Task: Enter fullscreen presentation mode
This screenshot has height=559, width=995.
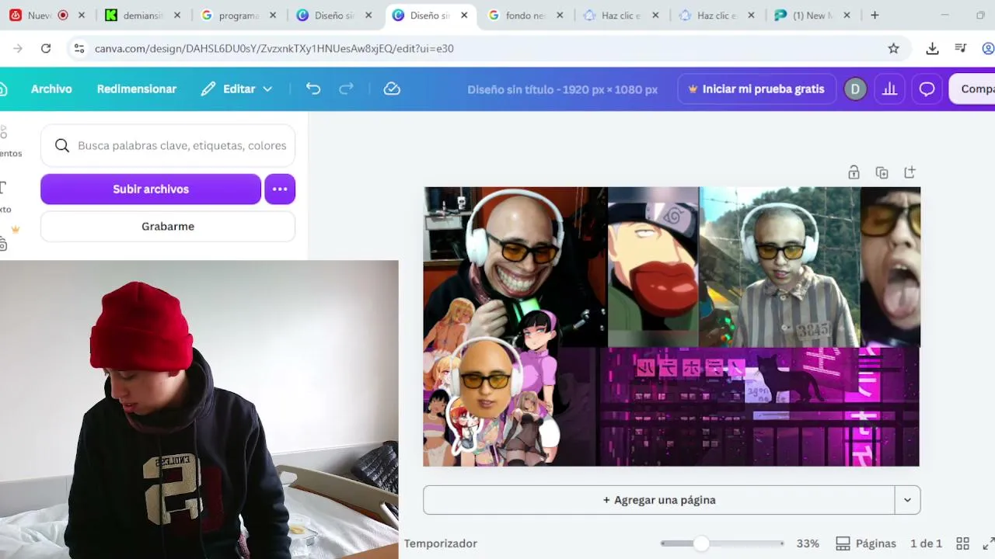Action: point(989,543)
